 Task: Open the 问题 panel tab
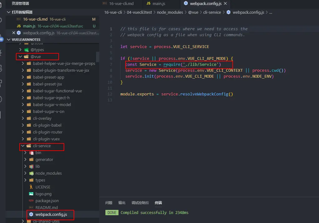click(x=109, y=203)
